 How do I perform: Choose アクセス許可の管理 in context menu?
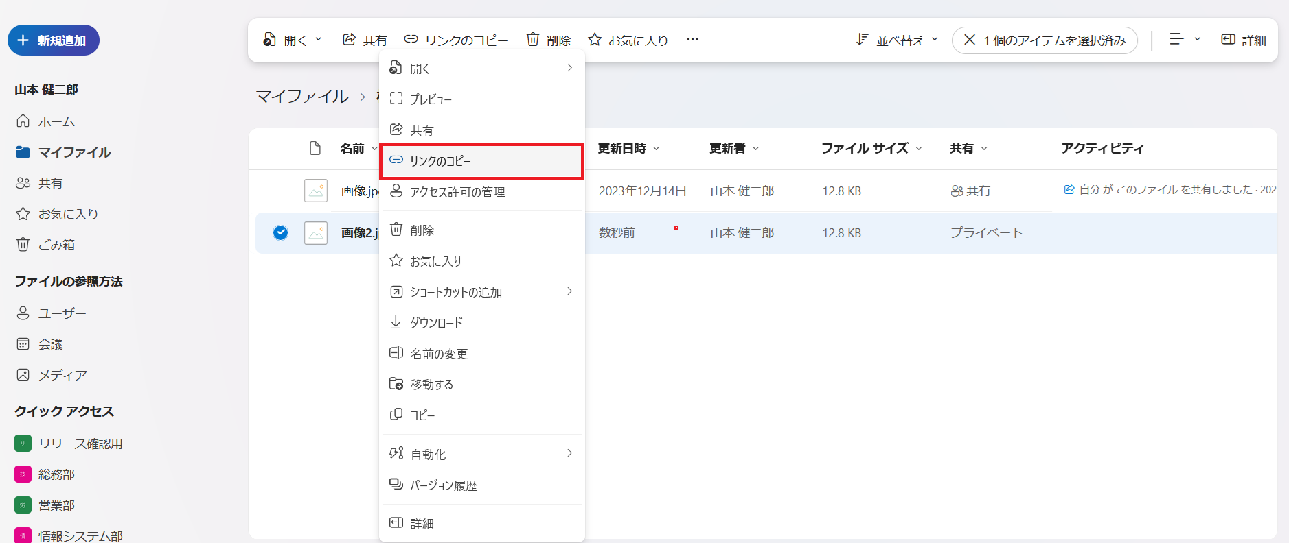[x=481, y=192]
